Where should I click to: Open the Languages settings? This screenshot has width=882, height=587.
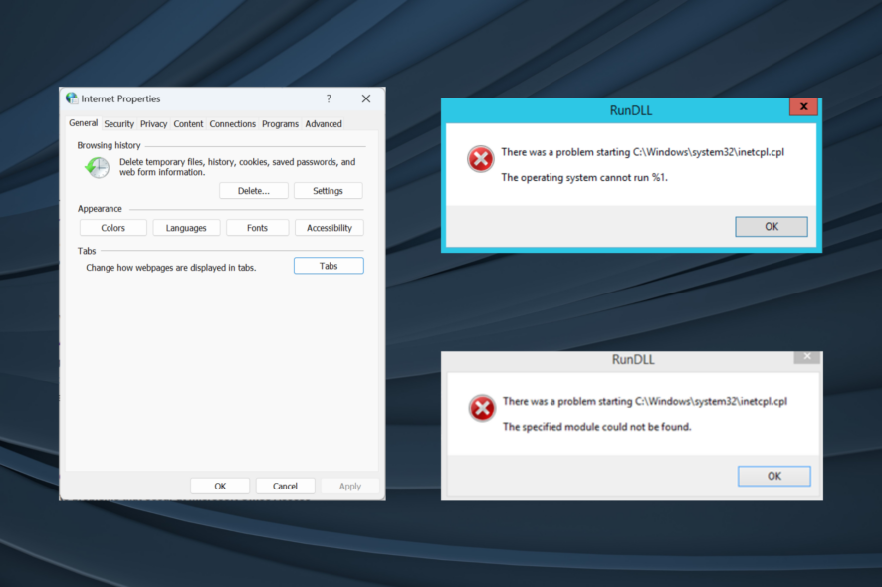point(186,227)
